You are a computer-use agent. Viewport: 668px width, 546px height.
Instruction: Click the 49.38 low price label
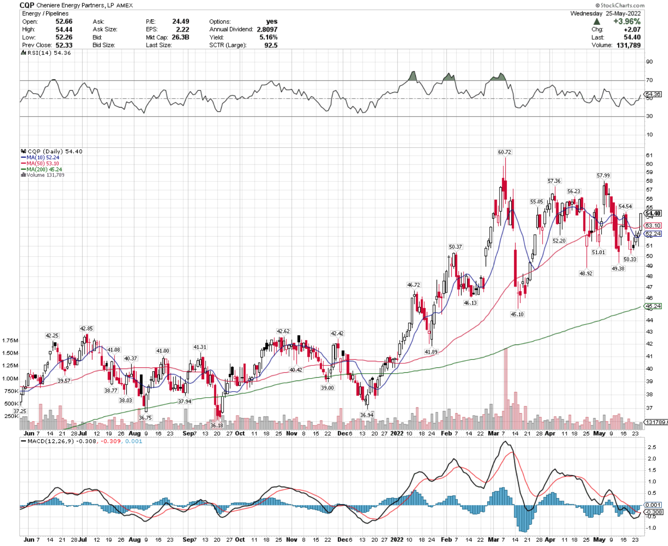(618, 269)
